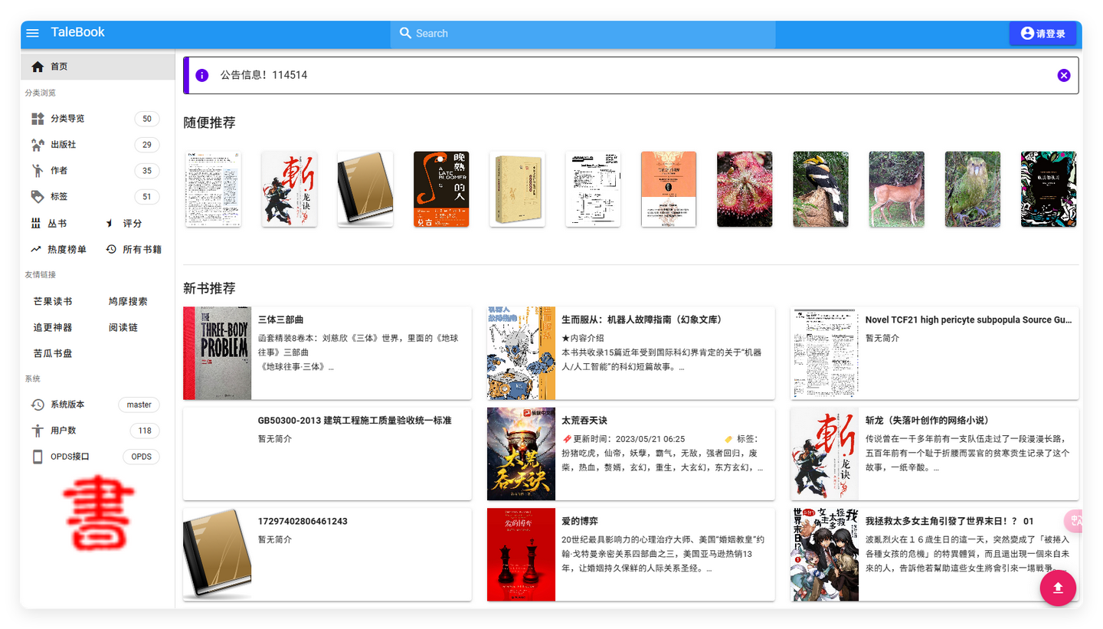Screen dimensions: 1103x629
Task: Open the hamburger navigation menu
Action: 32,33
